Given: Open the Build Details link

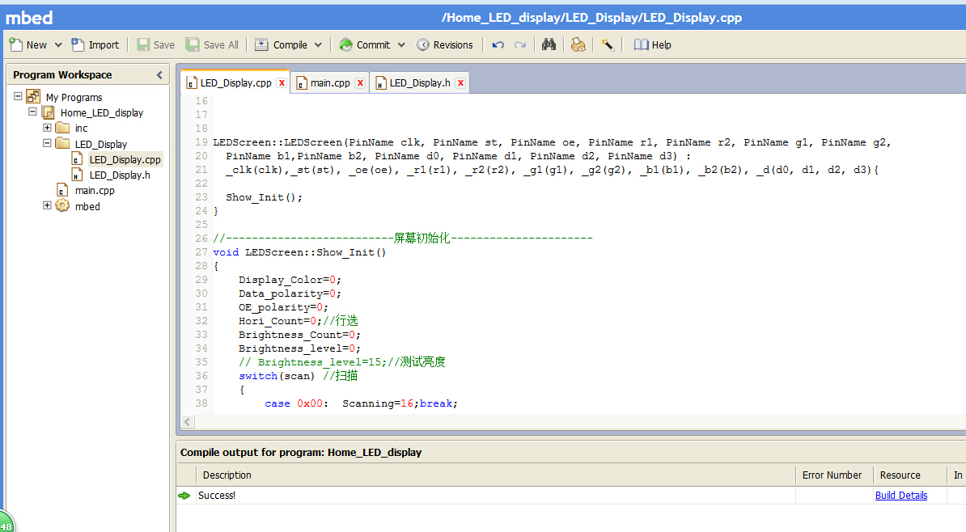Looking at the screenshot, I should click(900, 495).
